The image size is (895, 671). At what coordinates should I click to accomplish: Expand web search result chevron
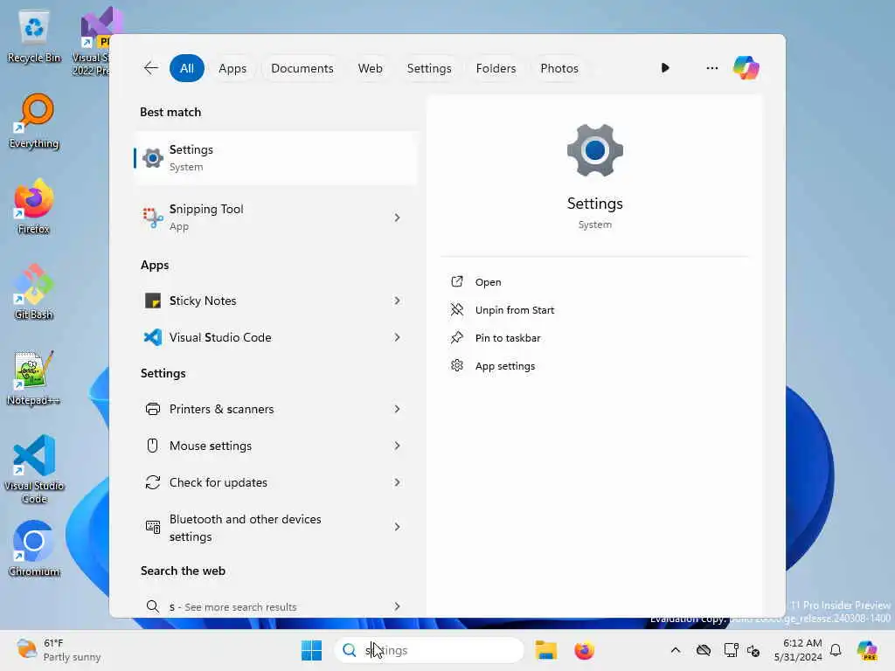[x=398, y=606]
